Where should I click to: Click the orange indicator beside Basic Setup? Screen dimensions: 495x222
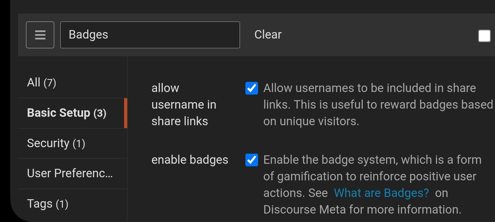pyautogui.click(x=126, y=113)
